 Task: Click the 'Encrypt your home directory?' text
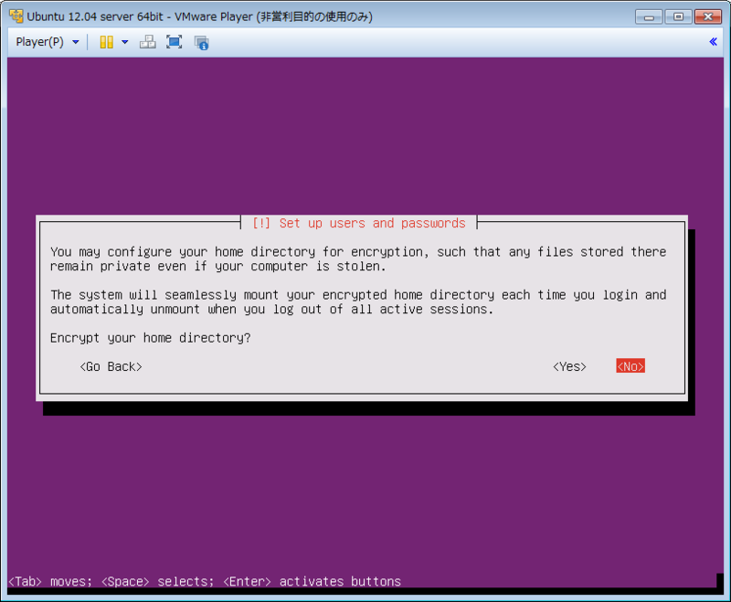(x=150, y=338)
